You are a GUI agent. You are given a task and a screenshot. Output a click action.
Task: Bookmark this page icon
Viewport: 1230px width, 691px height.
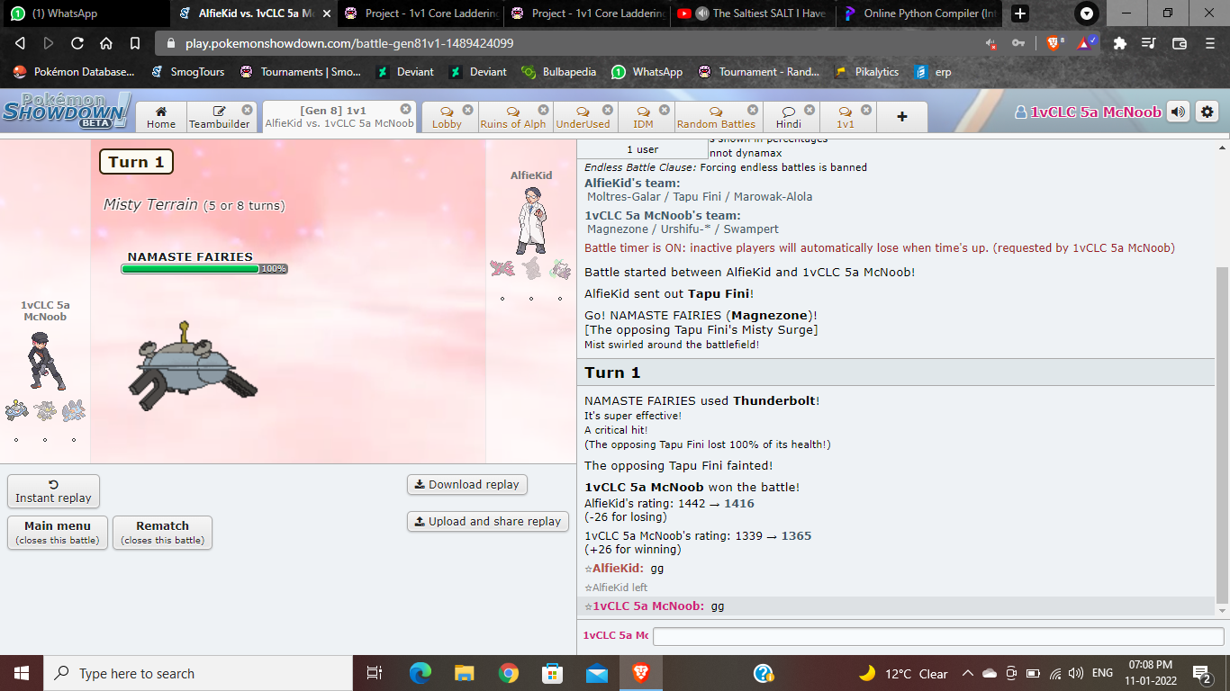[x=135, y=43]
